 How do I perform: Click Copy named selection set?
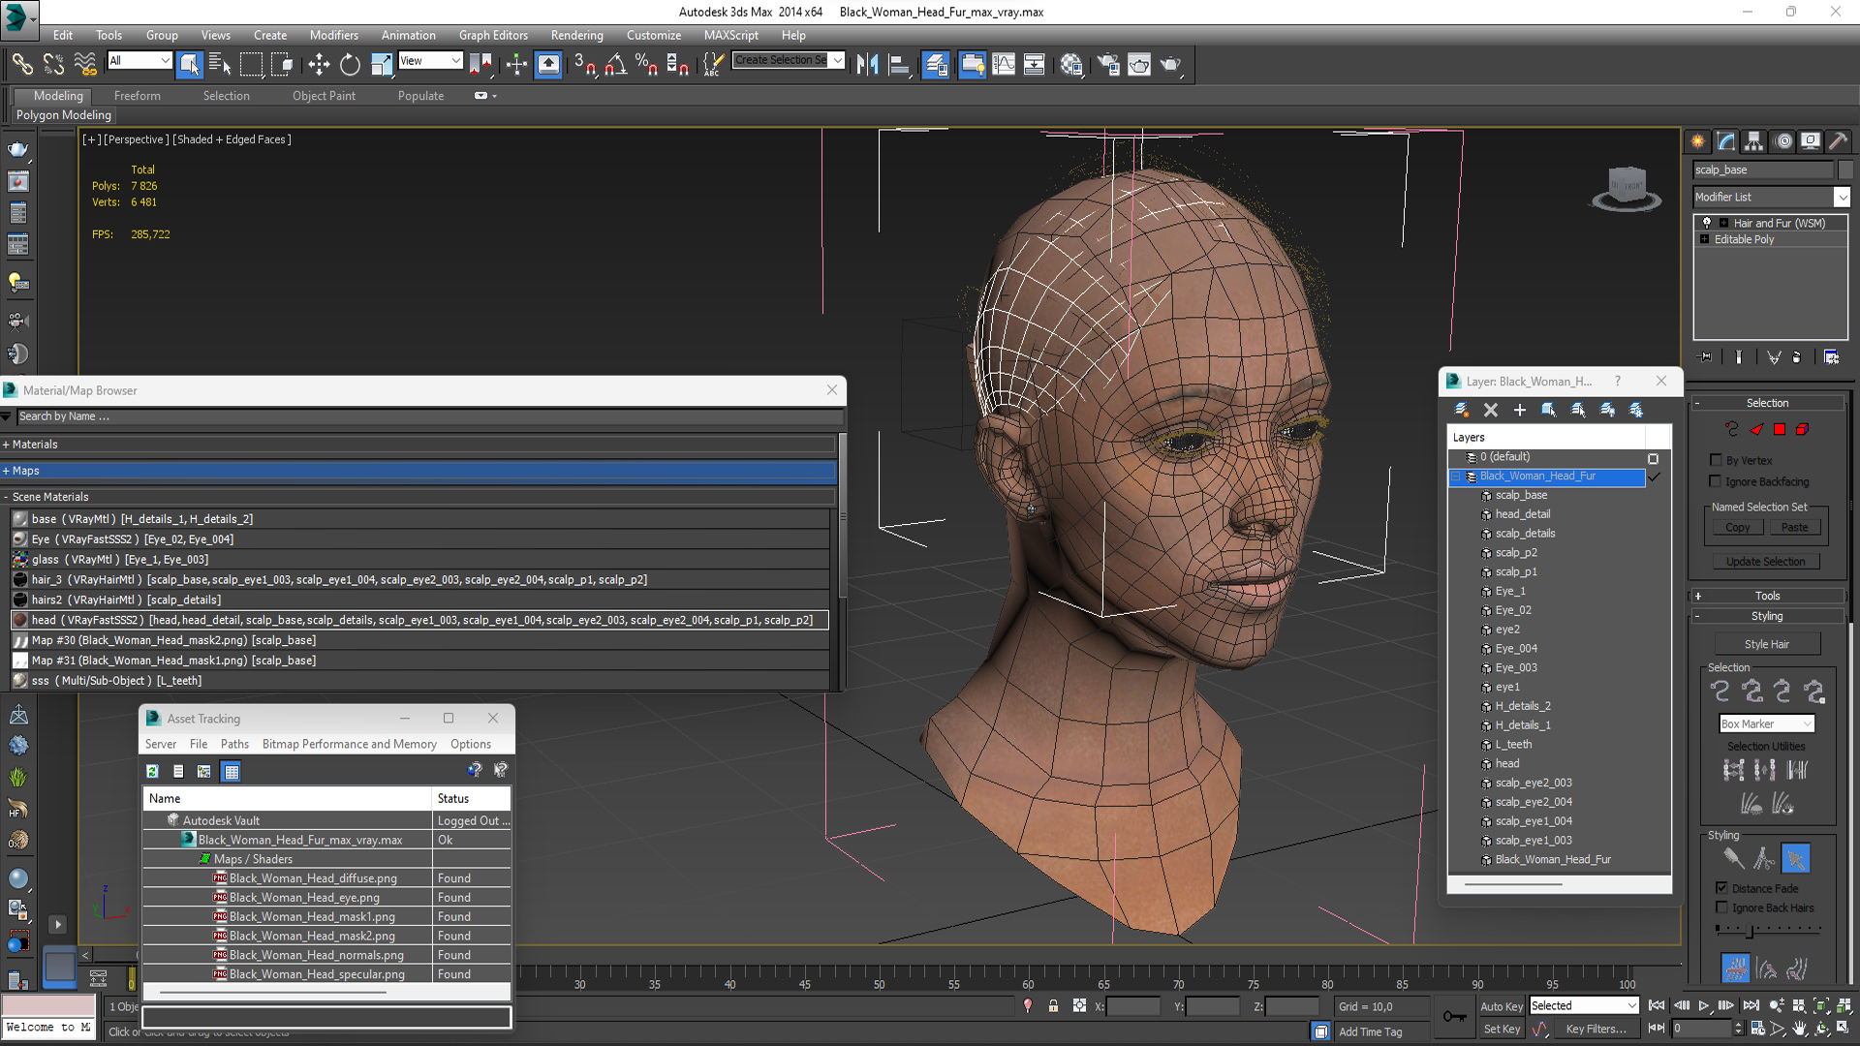1737,528
